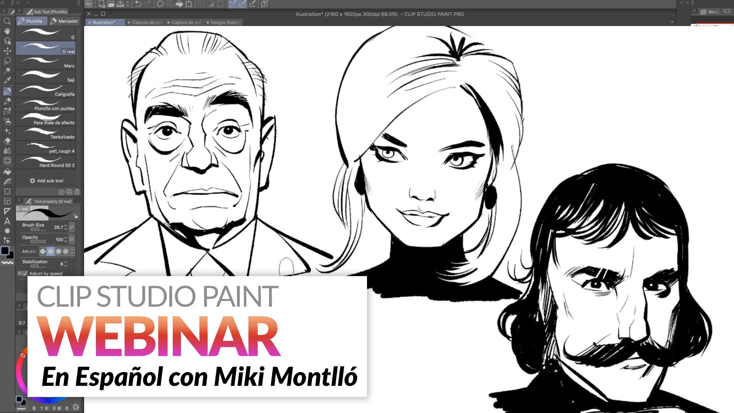Switch to the Plumilla sub tool group
The height and width of the screenshot is (413, 734).
(x=32, y=21)
